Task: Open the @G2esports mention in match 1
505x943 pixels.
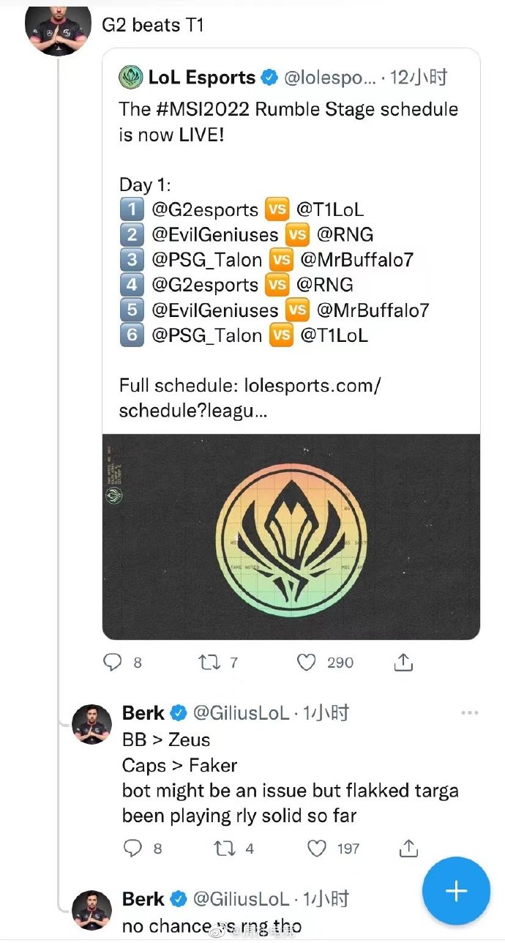Action: (205, 209)
